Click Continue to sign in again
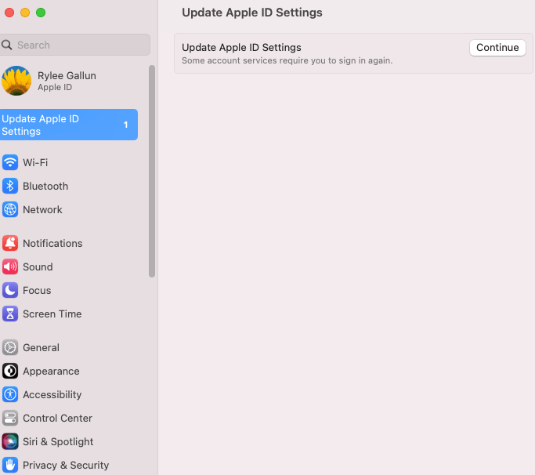 point(497,48)
